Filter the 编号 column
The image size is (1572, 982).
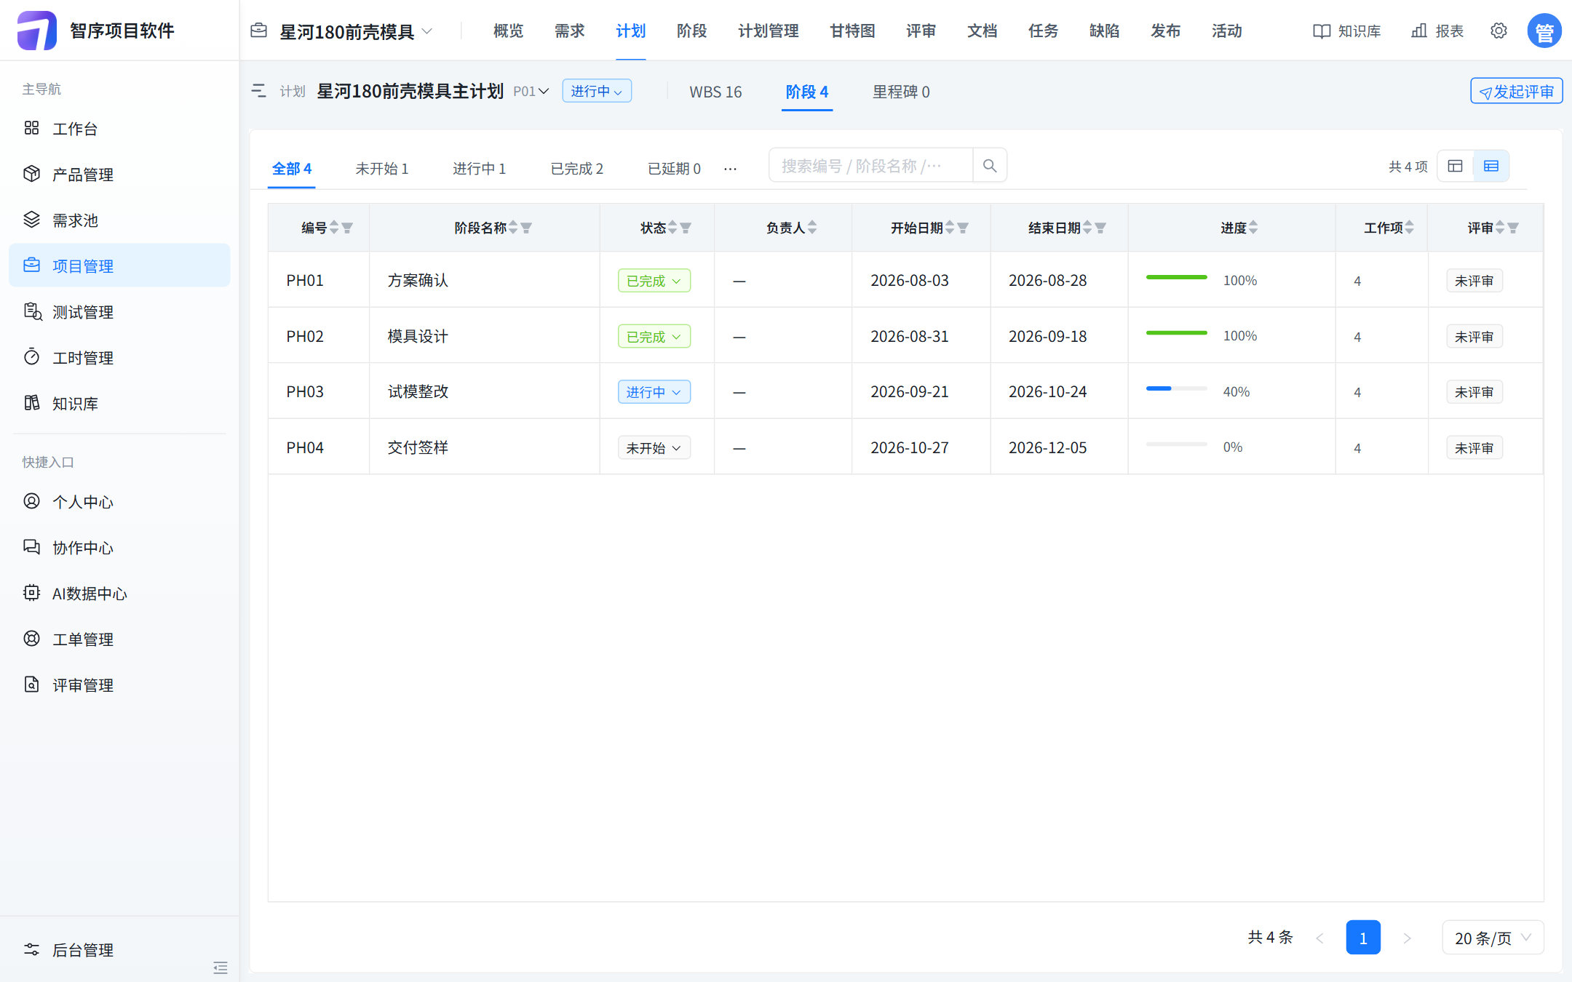[347, 228]
